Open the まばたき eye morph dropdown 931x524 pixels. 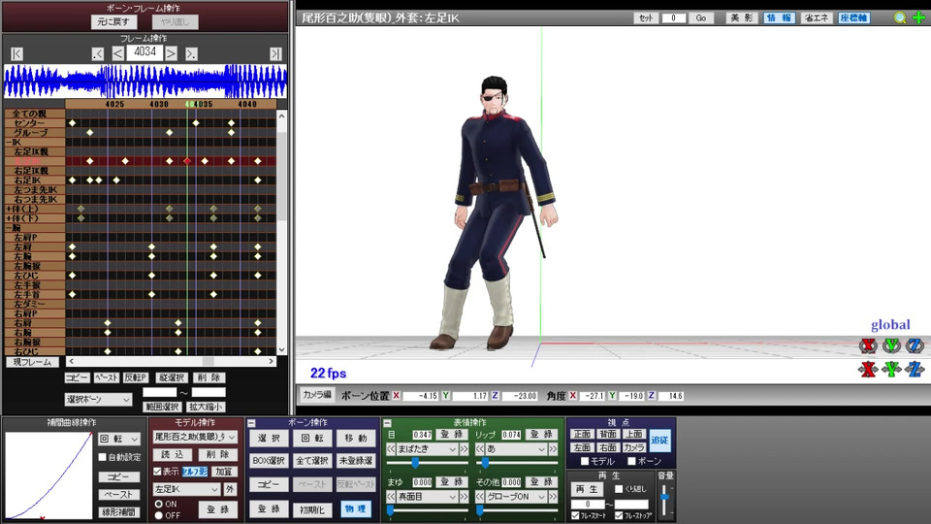pos(427,449)
